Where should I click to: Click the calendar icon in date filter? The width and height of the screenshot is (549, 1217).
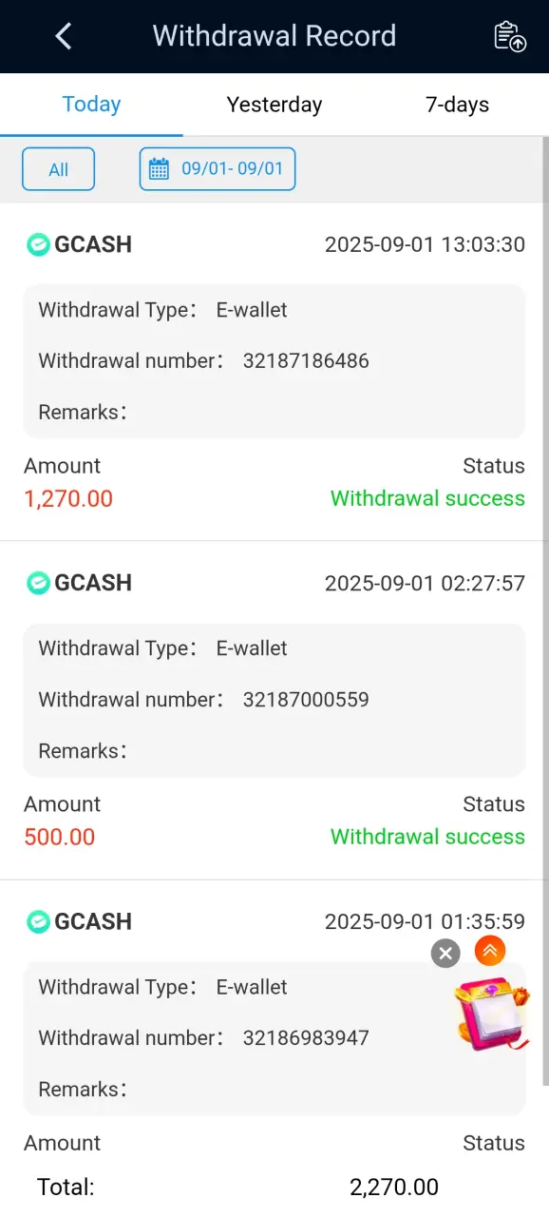coord(159,169)
